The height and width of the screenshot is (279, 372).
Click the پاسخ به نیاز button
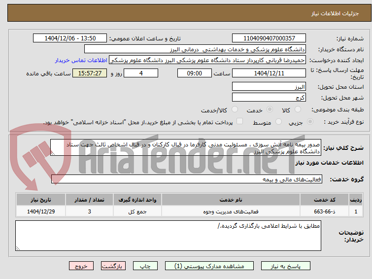point(286,266)
